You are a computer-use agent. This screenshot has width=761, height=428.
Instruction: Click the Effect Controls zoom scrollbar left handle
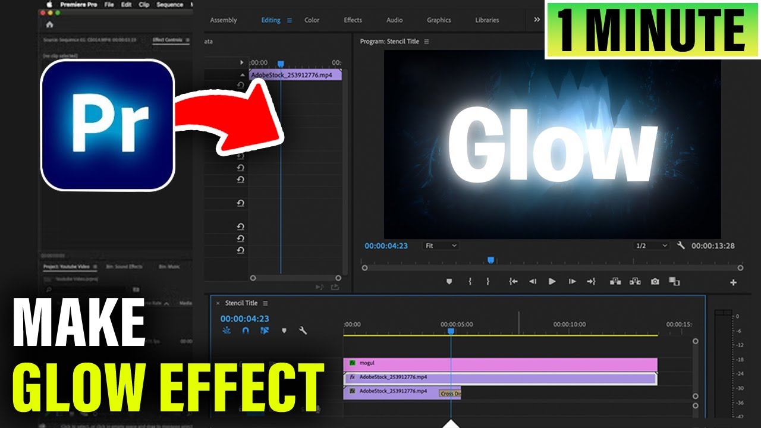pos(253,278)
